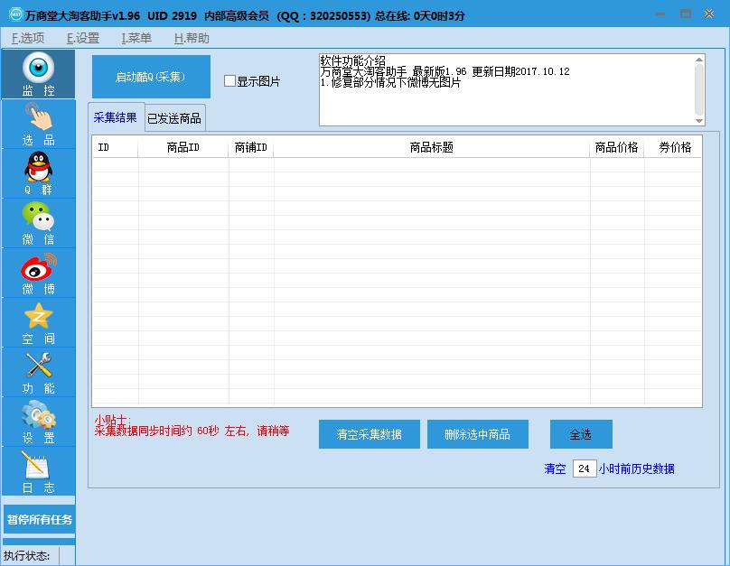The image size is (730, 566).
Task: Switch to the 已发送商品 tab
Action: coord(174,117)
